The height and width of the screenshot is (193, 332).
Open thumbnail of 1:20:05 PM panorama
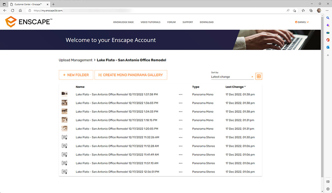pyautogui.click(x=64, y=129)
